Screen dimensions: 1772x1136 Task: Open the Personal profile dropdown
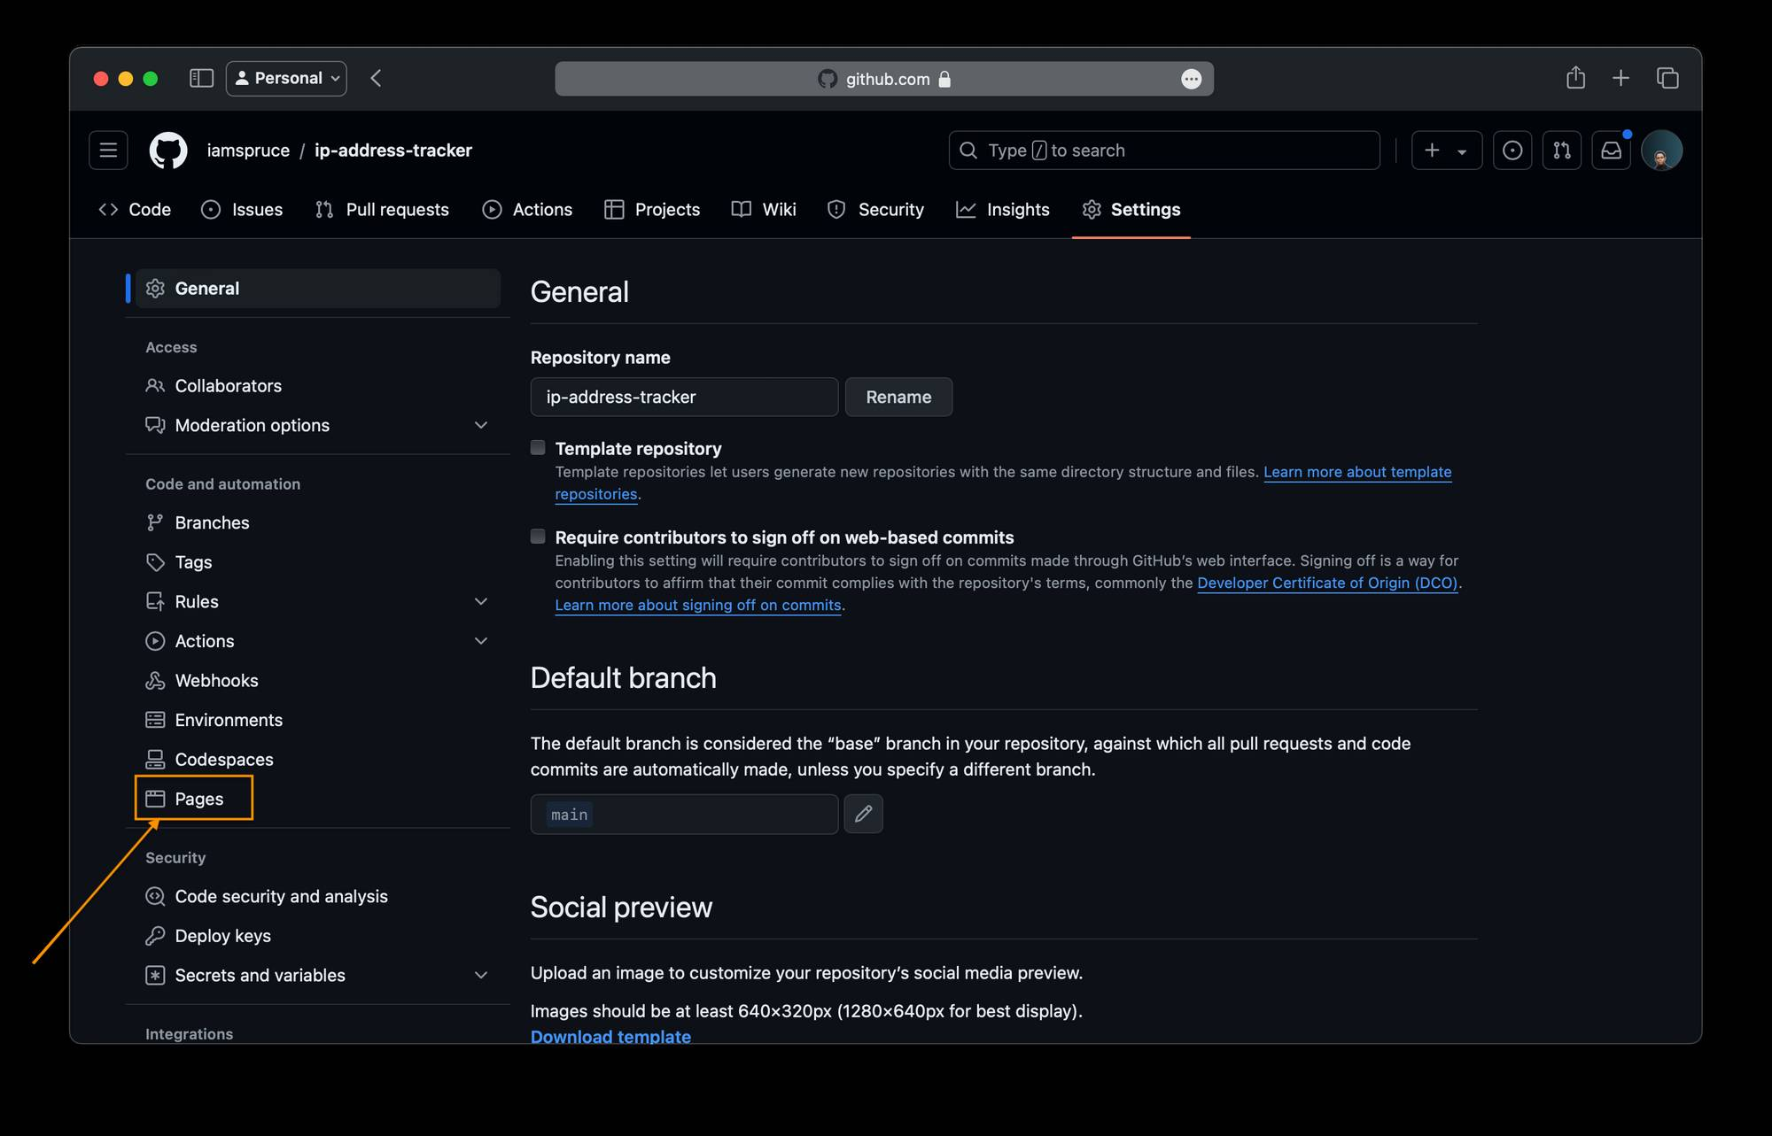pyautogui.click(x=286, y=78)
